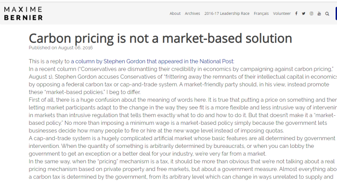Click the dark blue button at header edge
Image resolution: width=337 pixels, height=182 pixels.
(336, 13)
